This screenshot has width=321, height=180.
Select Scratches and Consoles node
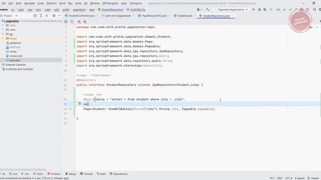(19, 69)
